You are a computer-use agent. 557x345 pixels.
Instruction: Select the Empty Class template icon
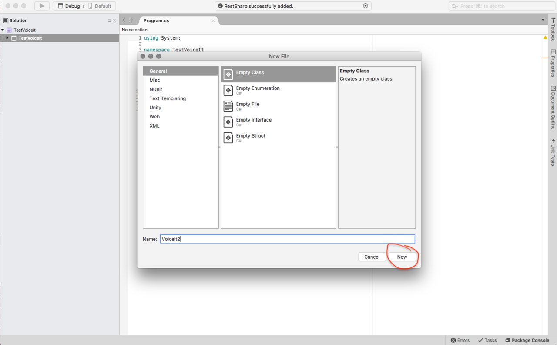tap(228, 74)
